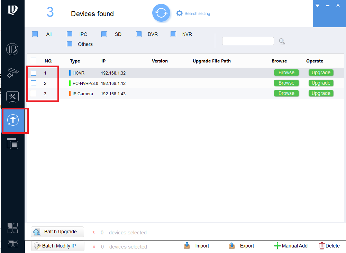Select the device upgrade sidebar icon
The height and width of the screenshot is (253, 346).
pos(13,120)
